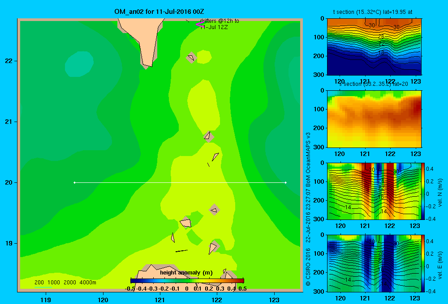Open the eastward velocity section plot
448x304 pixels.
pos(374,263)
